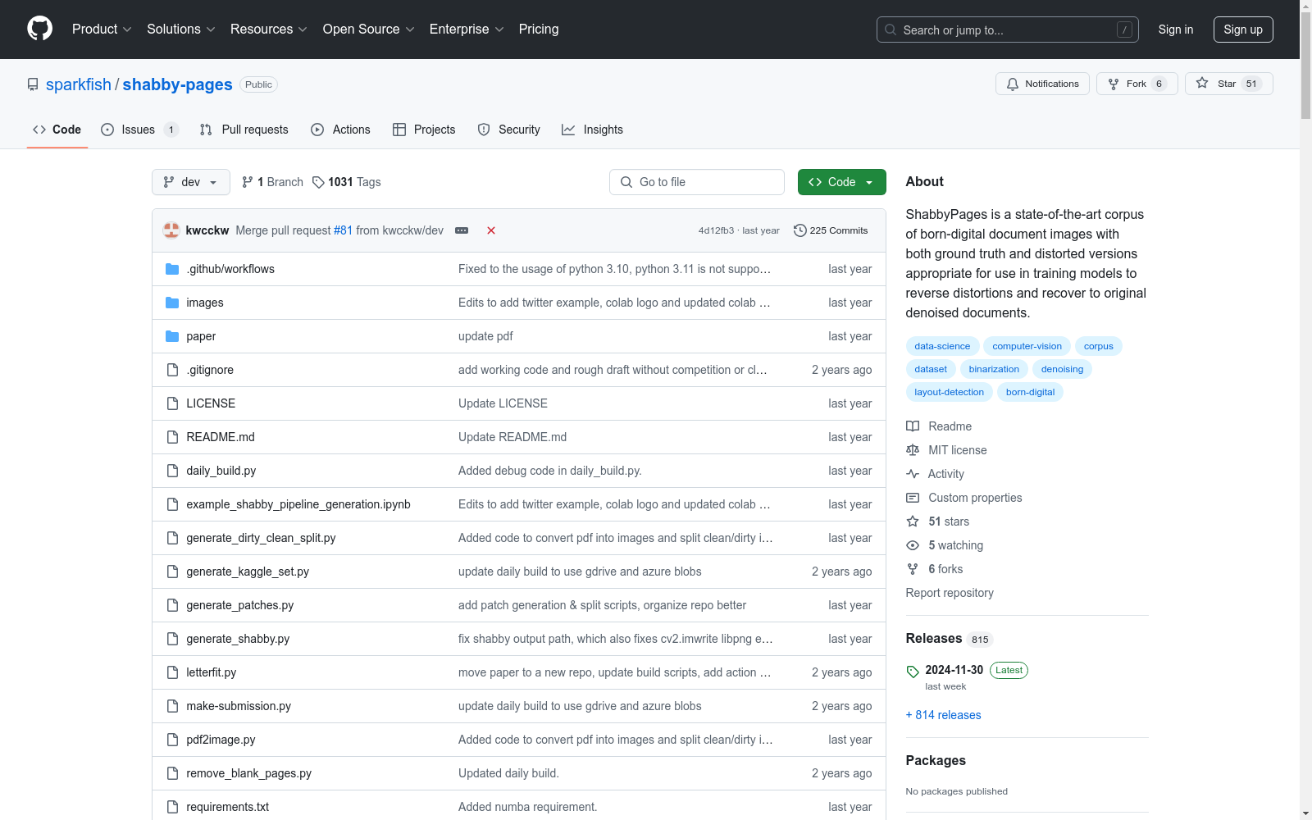Click the Notifications bell button
The width and height of the screenshot is (1312, 820).
coord(1042,84)
